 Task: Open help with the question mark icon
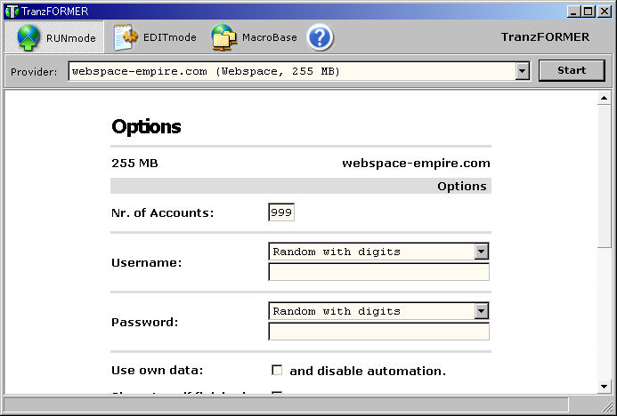[320, 37]
